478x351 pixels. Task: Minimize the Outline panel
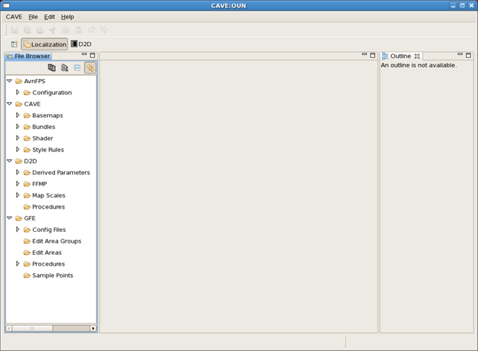point(460,54)
